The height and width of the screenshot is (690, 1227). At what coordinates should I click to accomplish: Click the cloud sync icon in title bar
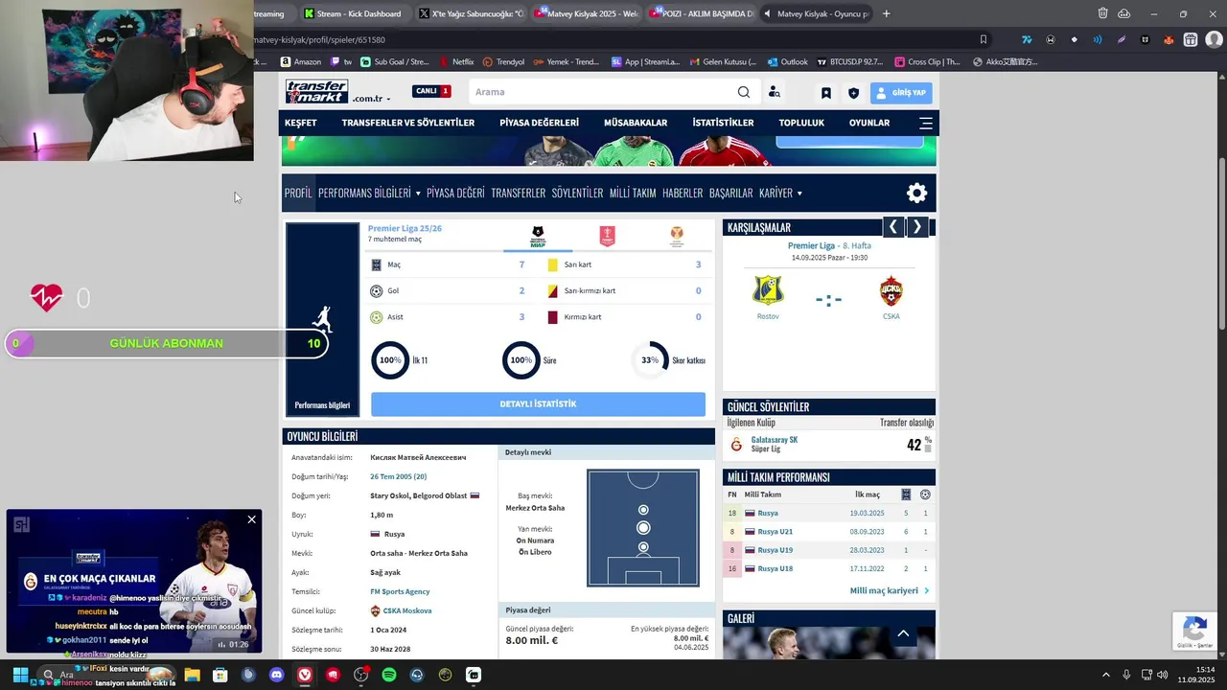[1123, 13]
